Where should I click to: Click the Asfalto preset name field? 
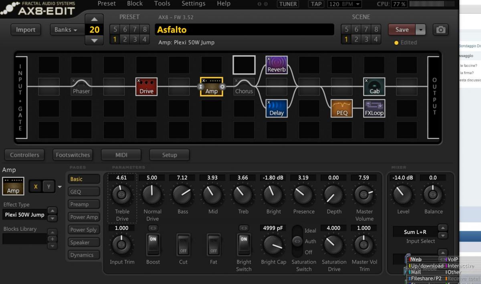coord(245,30)
